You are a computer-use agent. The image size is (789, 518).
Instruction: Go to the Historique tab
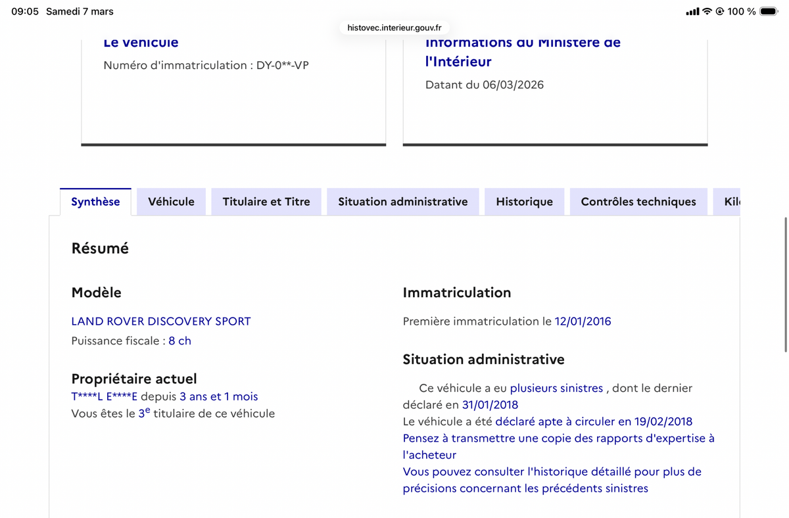pos(524,202)
